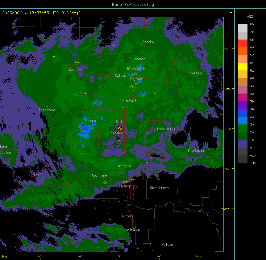This screenshot has height=260, width=266.
Task: Click the yellow V marker northwest of RockyMH
Action: click(x=54, y=57)
